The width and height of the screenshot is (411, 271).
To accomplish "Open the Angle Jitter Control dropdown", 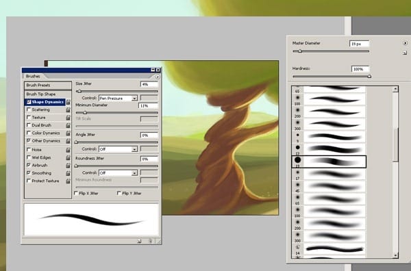I will point(118,149).
